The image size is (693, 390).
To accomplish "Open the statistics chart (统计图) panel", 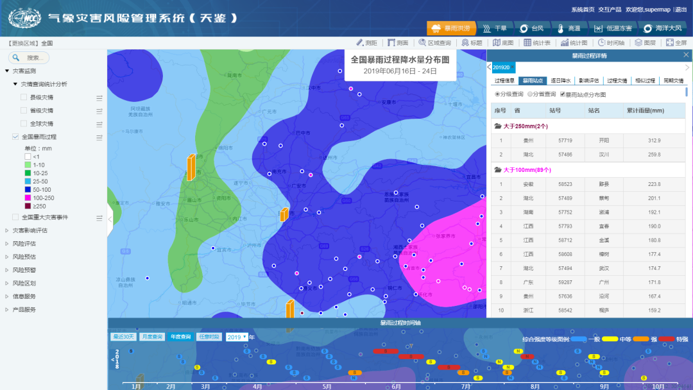I will pos(574,42).
